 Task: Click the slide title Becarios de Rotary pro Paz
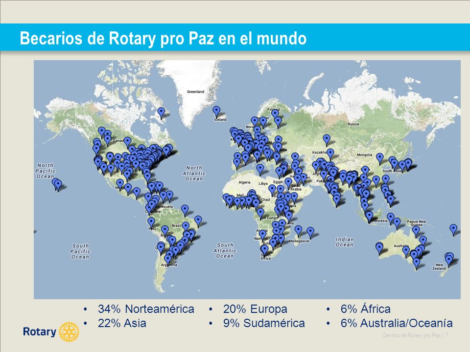(x=163, y=38)
